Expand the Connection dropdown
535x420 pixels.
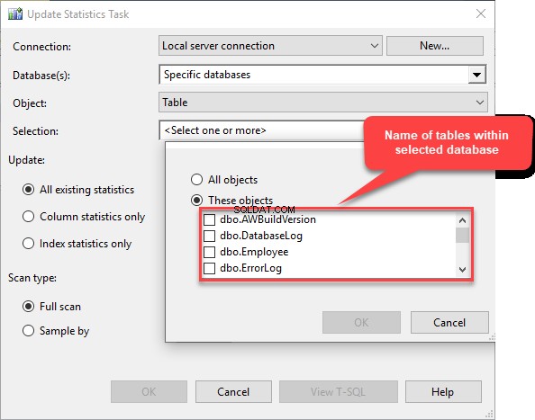(x=375, y=46)
